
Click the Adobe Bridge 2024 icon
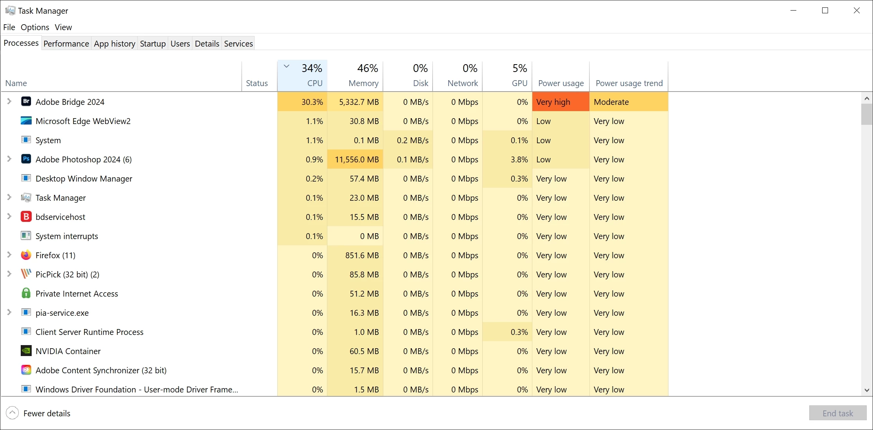[26, 102]
